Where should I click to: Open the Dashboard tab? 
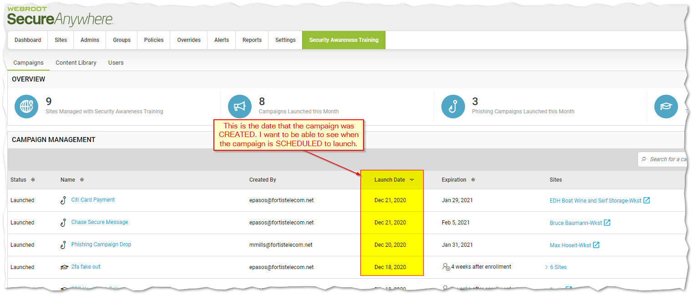[28, 40]
